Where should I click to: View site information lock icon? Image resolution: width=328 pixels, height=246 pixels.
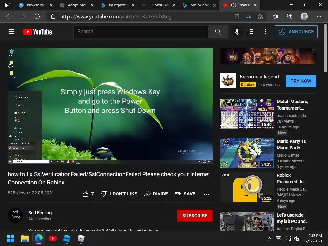[53, 16]
